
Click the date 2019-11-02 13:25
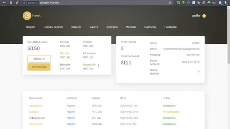point(129,118)
